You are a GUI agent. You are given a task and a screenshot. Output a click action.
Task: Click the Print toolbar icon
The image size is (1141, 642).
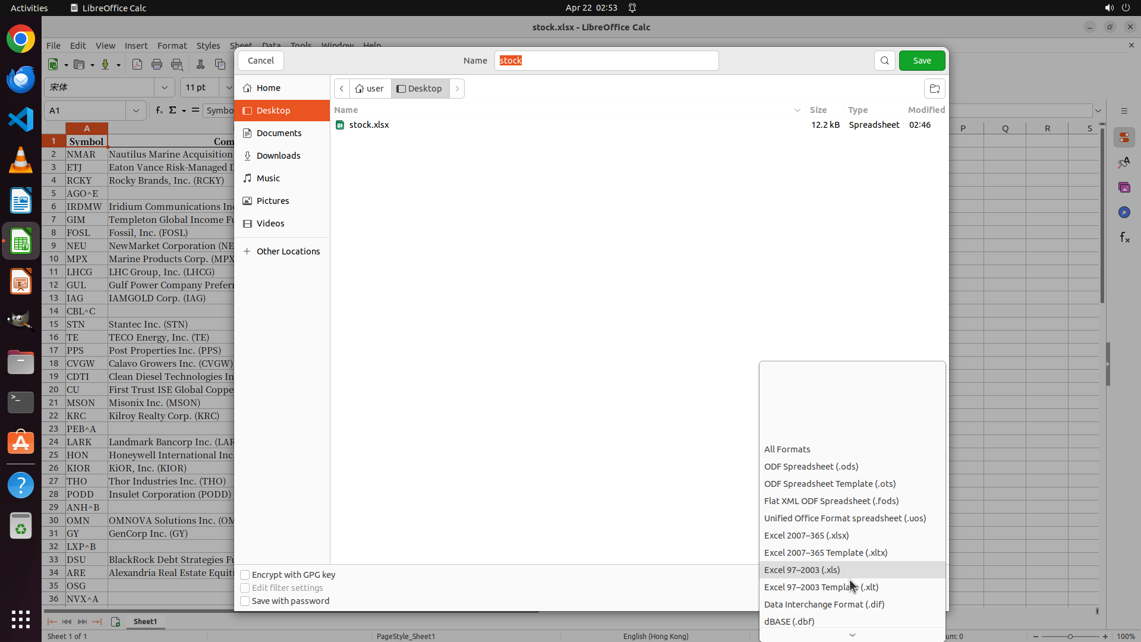[157, 64]
